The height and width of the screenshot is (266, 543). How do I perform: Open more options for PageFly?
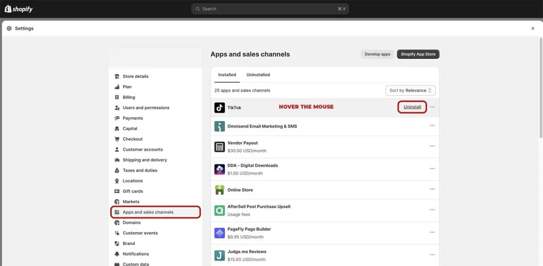[x=432, y=232]
